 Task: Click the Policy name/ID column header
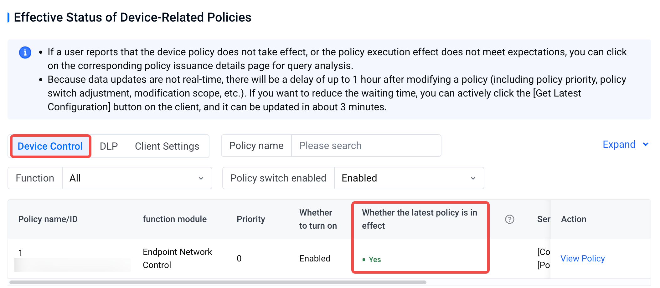[x=48, y=219]
